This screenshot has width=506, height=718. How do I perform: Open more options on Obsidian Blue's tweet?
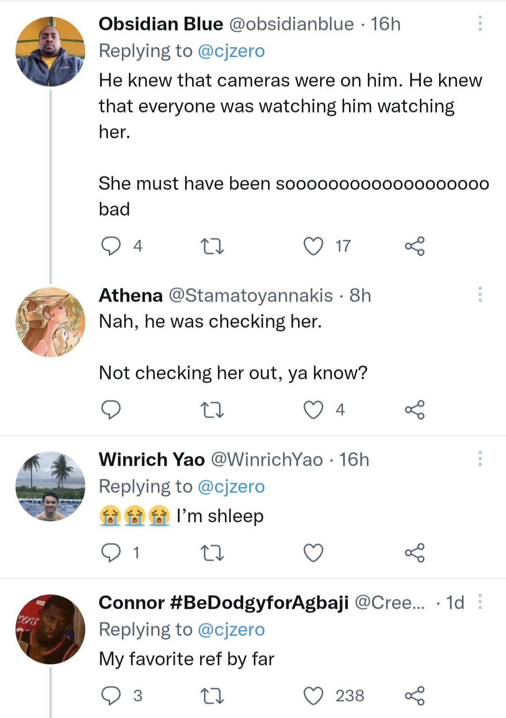coord(480,23)
